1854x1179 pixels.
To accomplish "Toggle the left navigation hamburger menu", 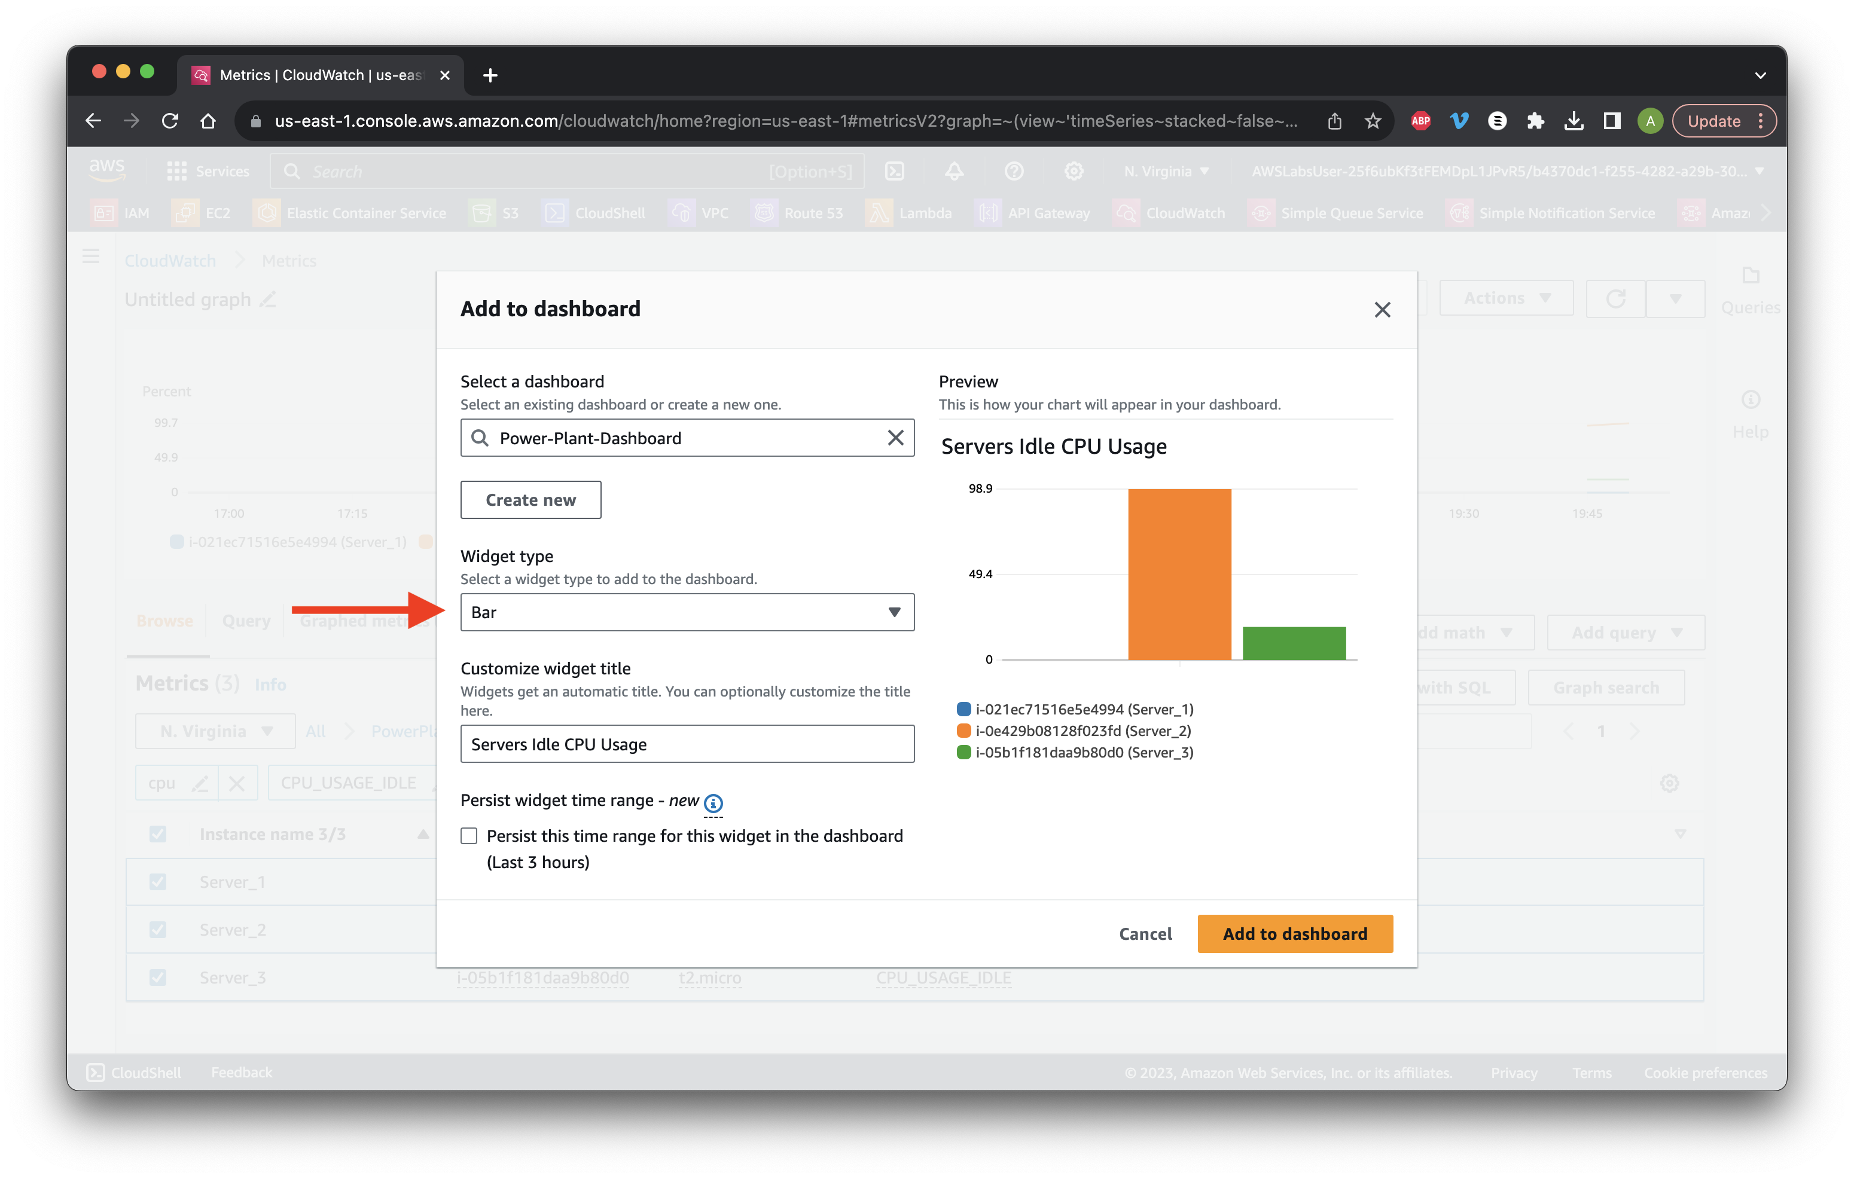I will tap(91, 256).
